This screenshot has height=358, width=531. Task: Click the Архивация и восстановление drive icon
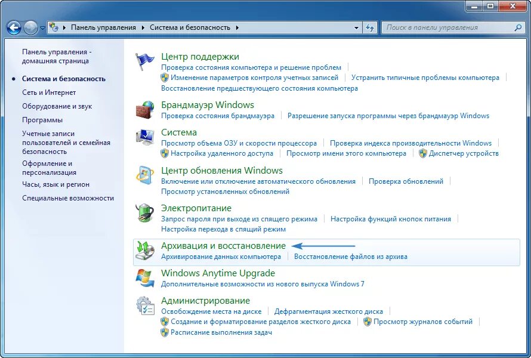point(145,251)
